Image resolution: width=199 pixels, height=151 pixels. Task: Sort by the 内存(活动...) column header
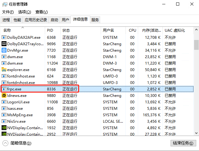point(150,30)
